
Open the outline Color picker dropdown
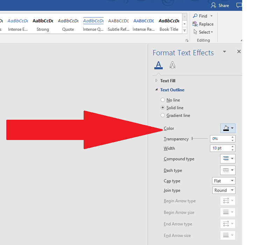(x=228, y=128)
